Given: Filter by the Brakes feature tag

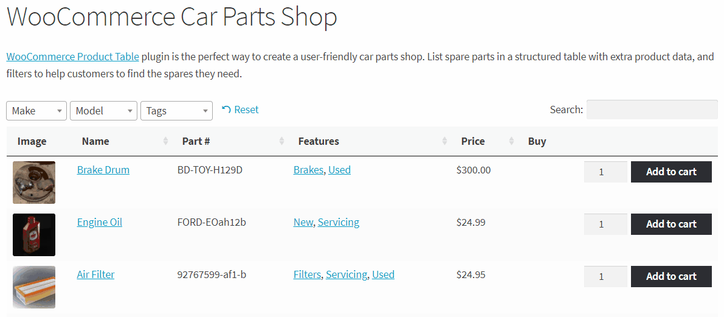Looking at the screenshot, I should tap(308, 170).
